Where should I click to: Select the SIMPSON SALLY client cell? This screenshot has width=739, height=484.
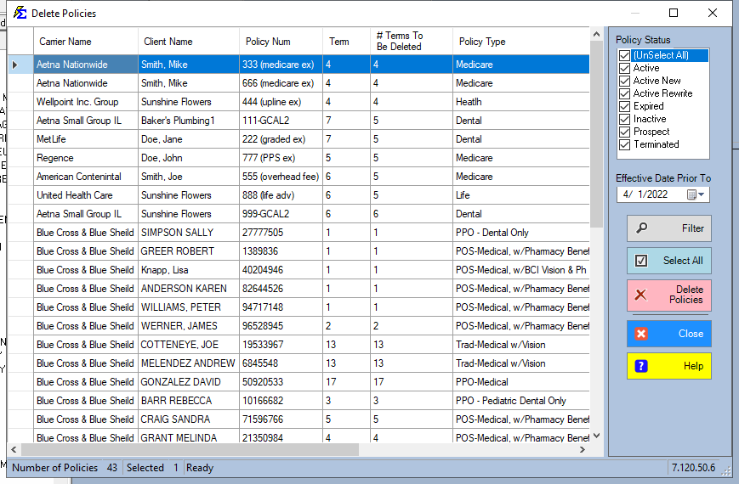tap(189, 233)
